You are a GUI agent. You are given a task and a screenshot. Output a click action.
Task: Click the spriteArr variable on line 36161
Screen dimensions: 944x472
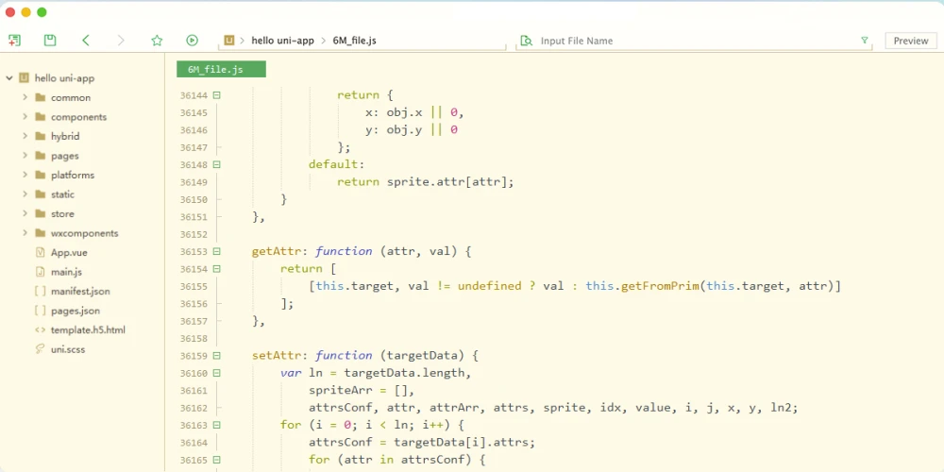click(x=340, y=391)
